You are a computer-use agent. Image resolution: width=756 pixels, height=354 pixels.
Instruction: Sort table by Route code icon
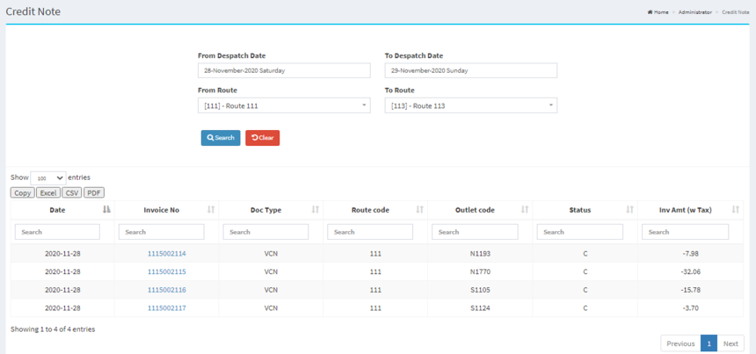(x=419, y=210)
